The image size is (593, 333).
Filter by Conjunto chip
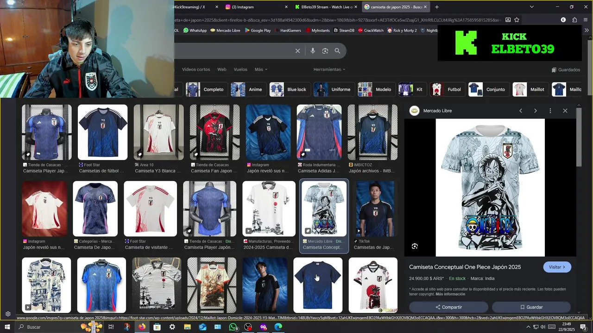tap(488, 89)
